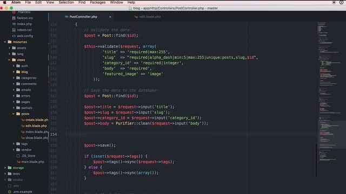Collapse the views folder arrow
346x194 pixels.
9,60
